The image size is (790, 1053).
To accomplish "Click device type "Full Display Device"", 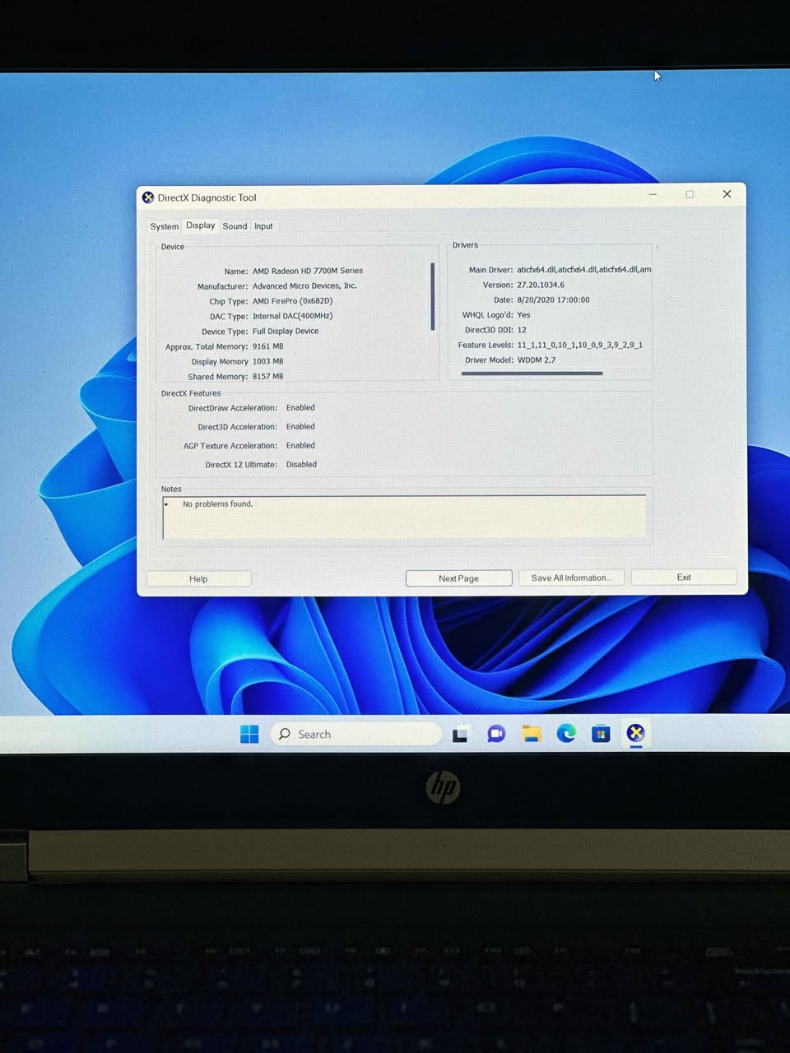I will [286, 331].
